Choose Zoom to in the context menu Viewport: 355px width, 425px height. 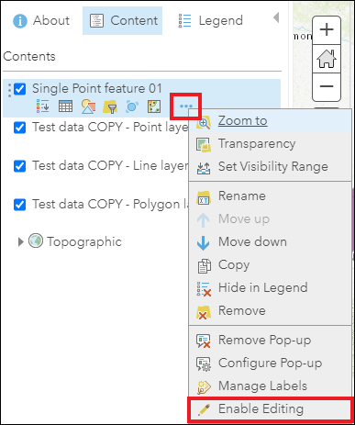coord(270,121)
